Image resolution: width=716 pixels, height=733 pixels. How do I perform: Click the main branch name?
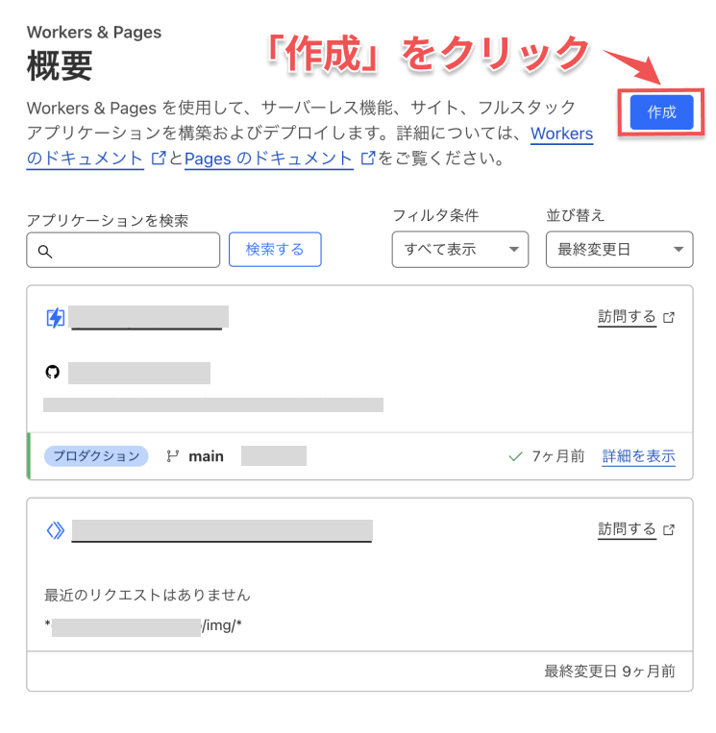tap(207, 456)
